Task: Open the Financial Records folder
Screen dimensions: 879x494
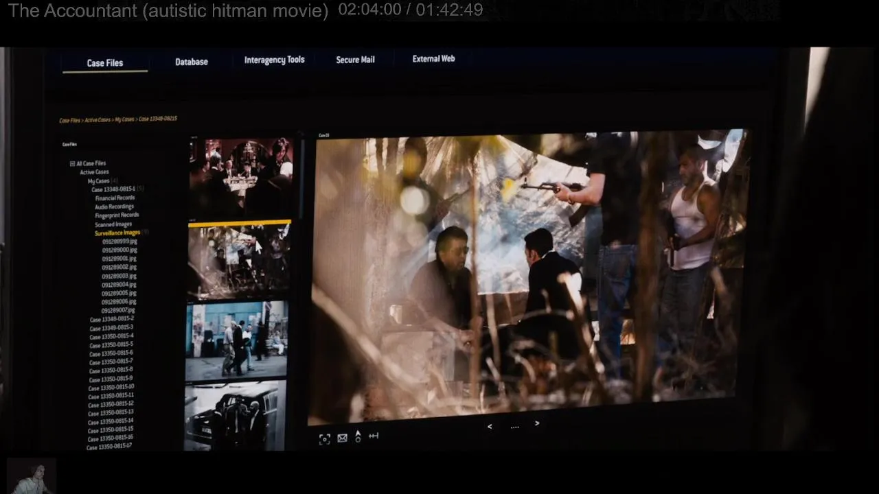Action: 115,198
